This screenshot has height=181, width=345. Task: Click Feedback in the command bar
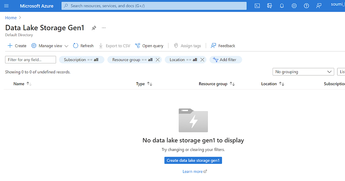(x=223, y=46)
